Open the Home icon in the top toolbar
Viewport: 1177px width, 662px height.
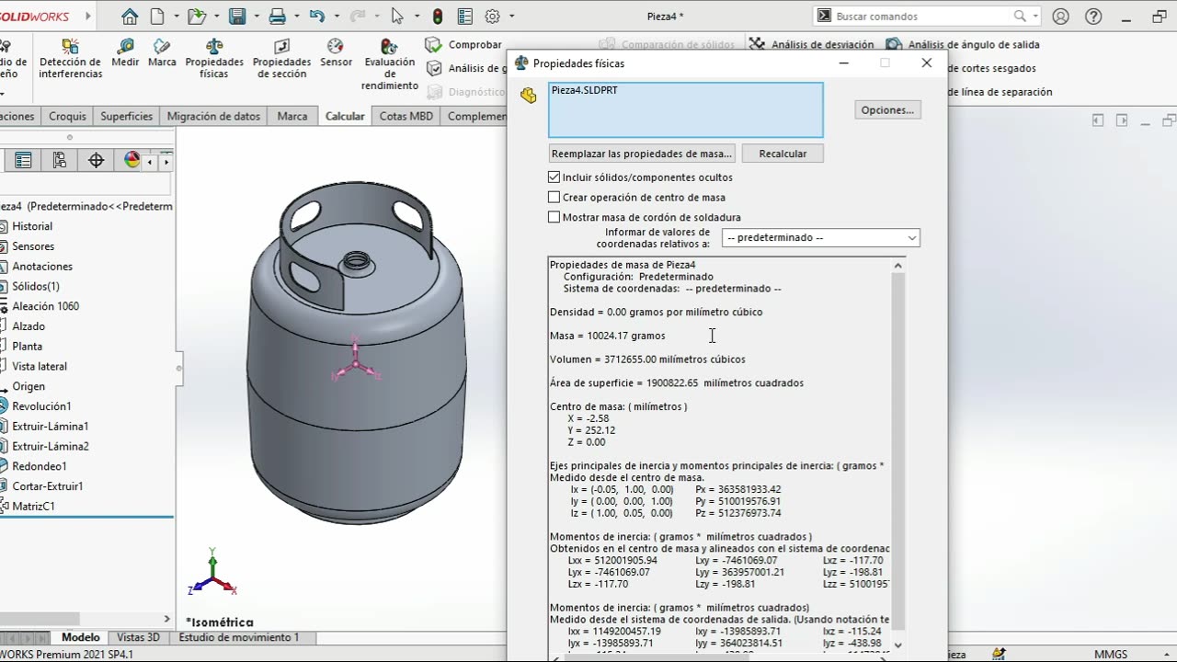pyautogui.click(x=130, y=16)
